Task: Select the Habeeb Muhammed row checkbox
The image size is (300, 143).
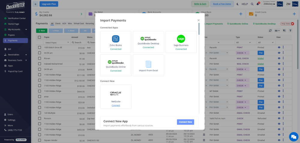Action: pos(39,64)
